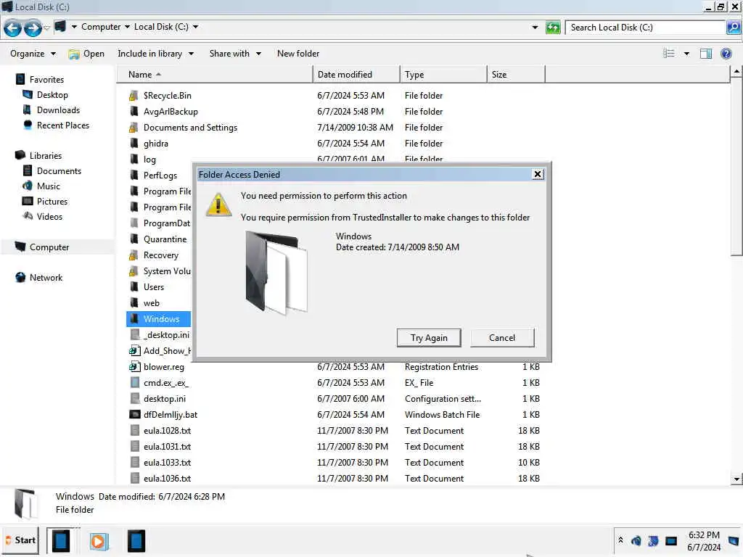
Task: Select Favorites in the navigation pane
Action: coord(46,80)
